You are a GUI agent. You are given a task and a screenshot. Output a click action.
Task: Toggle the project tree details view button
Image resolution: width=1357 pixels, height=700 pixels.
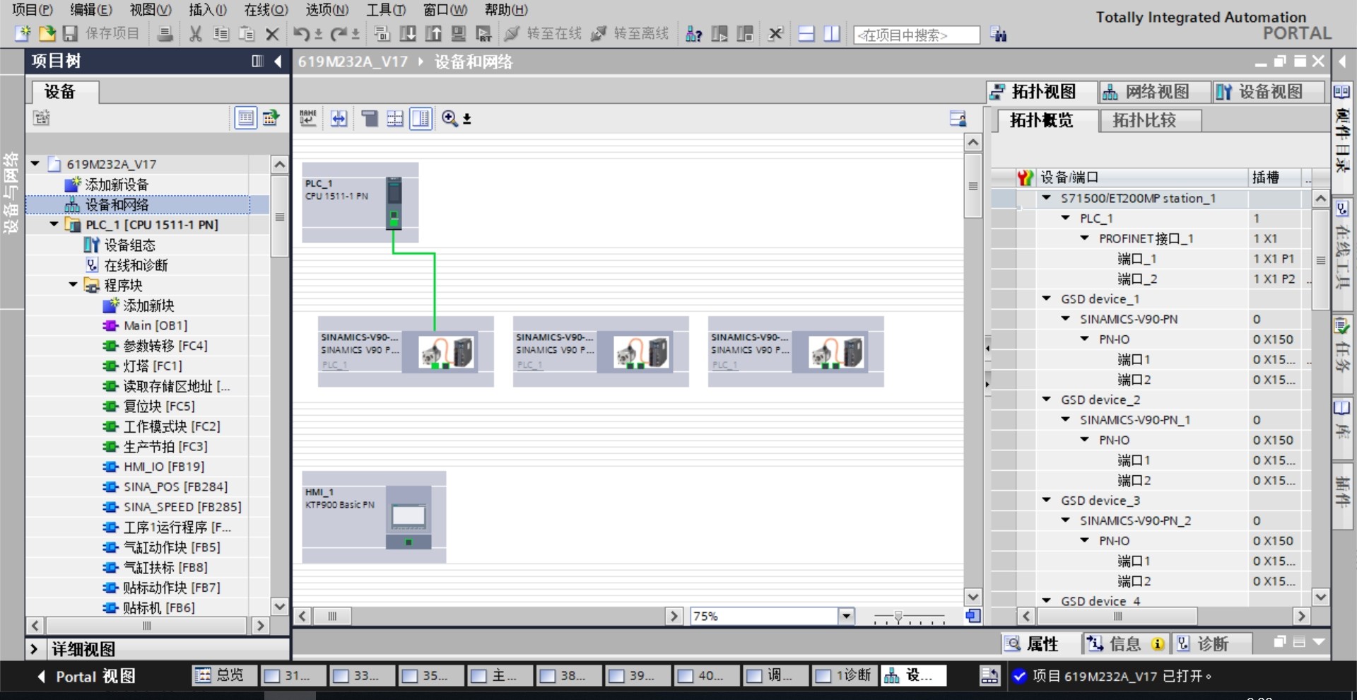click(245, 118)
